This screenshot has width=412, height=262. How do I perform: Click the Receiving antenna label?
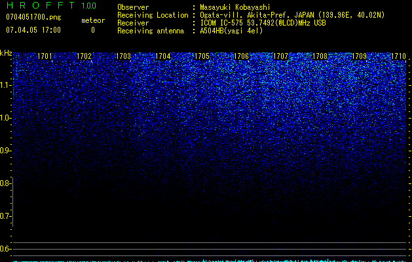tap(151, 31)
